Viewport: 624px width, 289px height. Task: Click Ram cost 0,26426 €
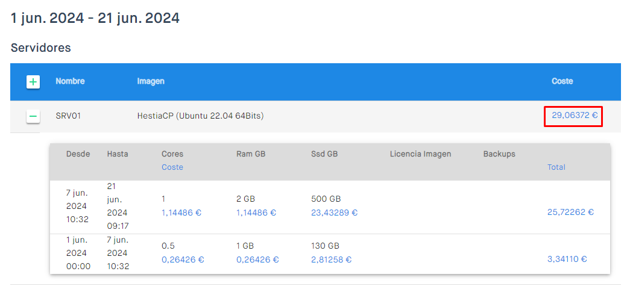(x=257, y=259)
